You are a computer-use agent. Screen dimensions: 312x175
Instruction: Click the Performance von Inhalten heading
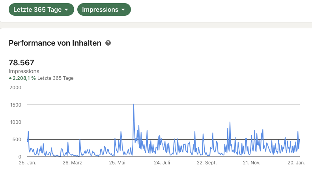(55, 43)
